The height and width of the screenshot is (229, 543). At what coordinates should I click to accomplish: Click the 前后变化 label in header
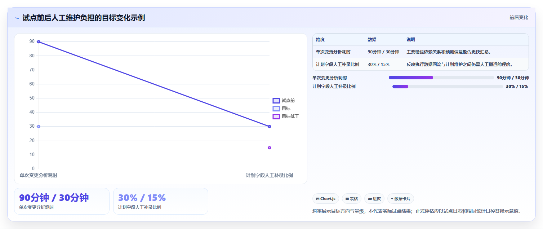pyautogui.click(x=518, y=17)
